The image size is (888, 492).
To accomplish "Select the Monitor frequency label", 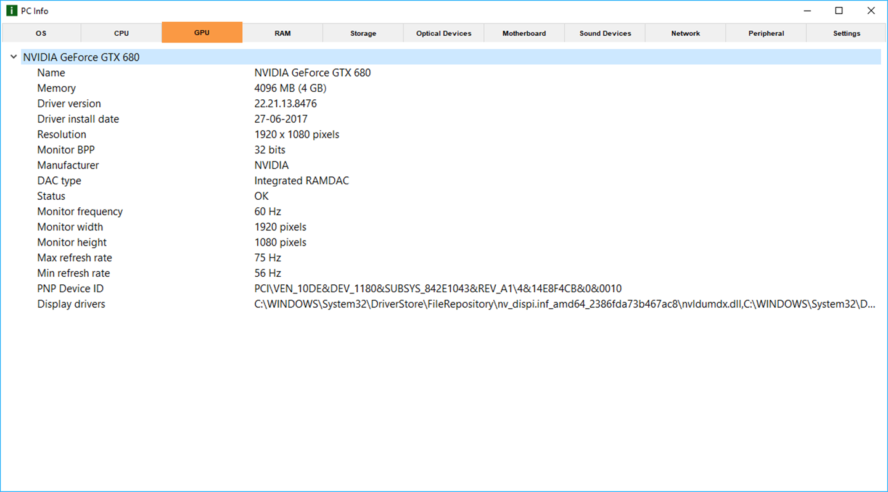I will 80,211.
